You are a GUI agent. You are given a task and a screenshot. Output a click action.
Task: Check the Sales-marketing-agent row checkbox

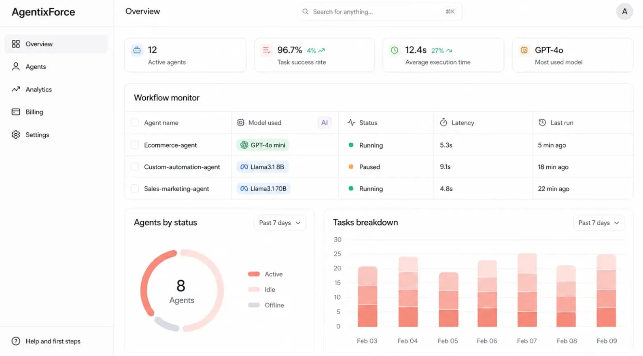coord(135,189)
